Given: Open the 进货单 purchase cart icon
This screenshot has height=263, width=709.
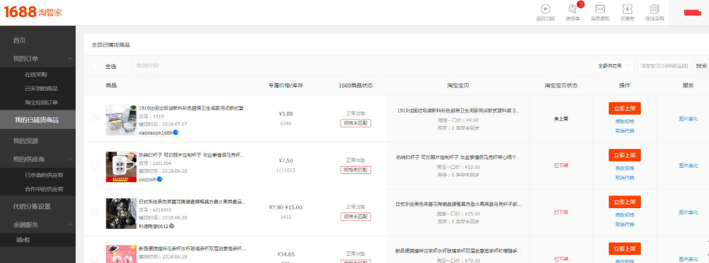Looking at the screenshot, I should click(x=572, y=9).
